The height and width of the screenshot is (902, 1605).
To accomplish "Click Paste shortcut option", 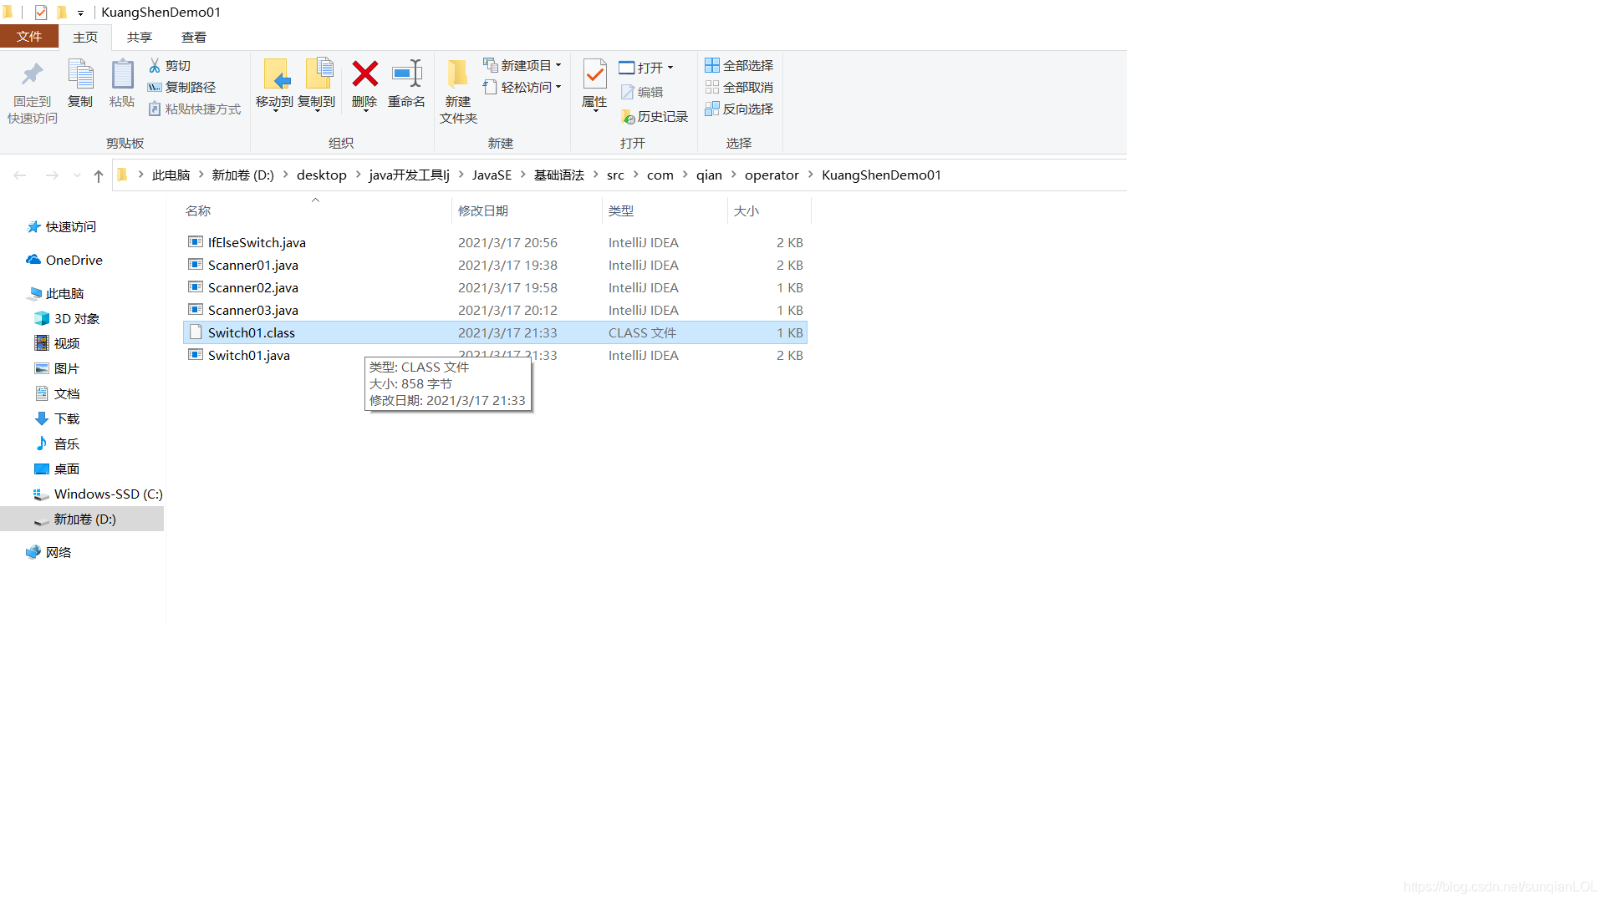I will pos(194,109).
